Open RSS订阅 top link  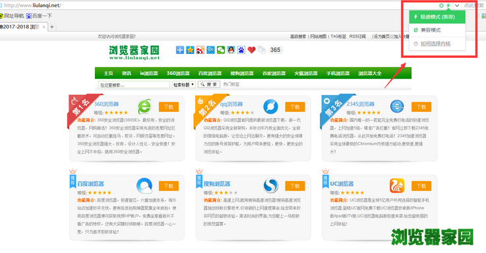coord(357,36)
